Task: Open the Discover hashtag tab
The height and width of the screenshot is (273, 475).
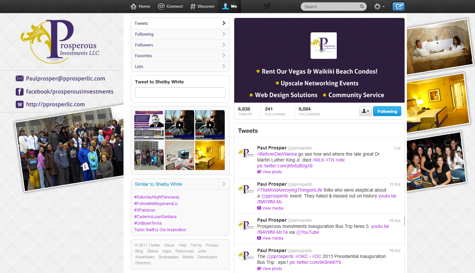Action: point(202,7)
